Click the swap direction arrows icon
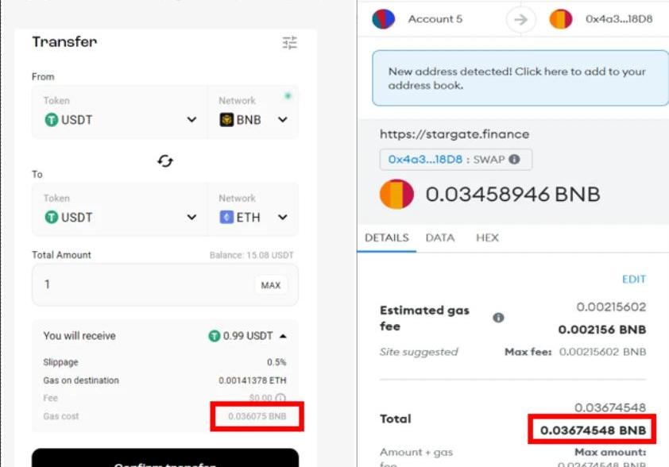The image size is (669, 467). point(165,161)
